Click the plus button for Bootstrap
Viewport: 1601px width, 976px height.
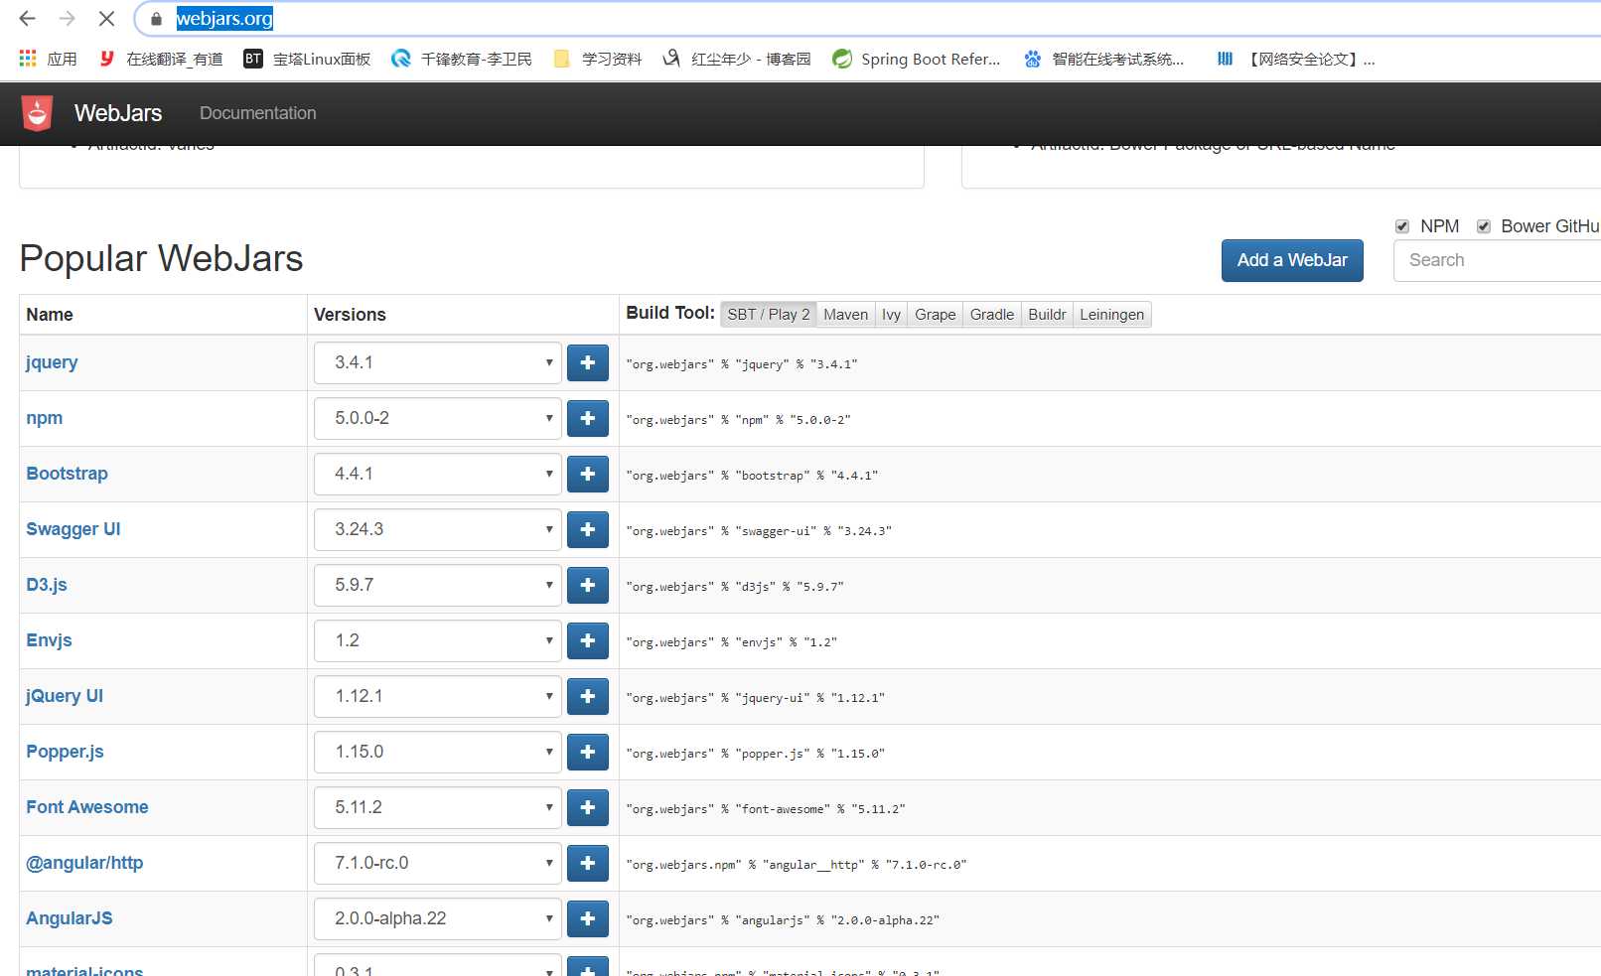[588, 474]
